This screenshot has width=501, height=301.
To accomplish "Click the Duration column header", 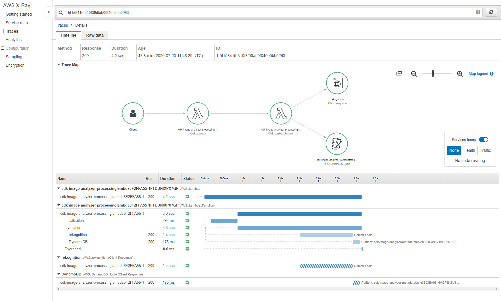I will coord(168,178).
